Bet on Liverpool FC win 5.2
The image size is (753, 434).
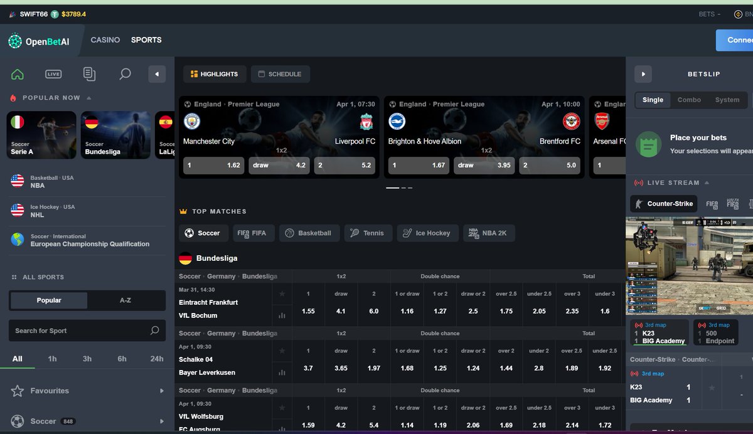[344, 166]
